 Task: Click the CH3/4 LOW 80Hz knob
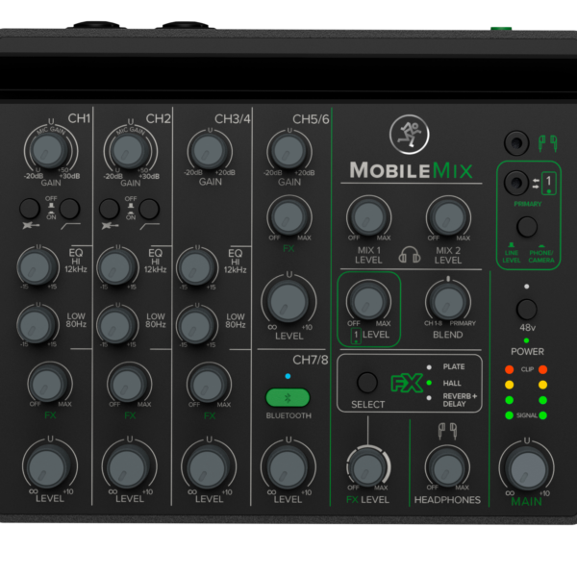click(x=196, y=325)
